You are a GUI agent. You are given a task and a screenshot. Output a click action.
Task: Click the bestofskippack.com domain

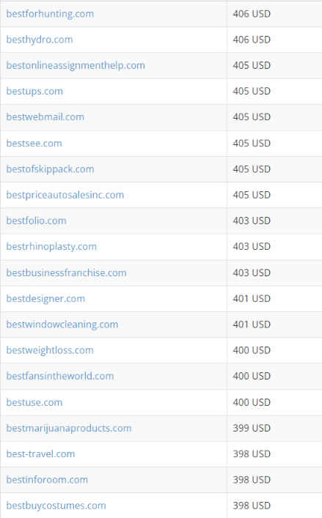(50, 169)
